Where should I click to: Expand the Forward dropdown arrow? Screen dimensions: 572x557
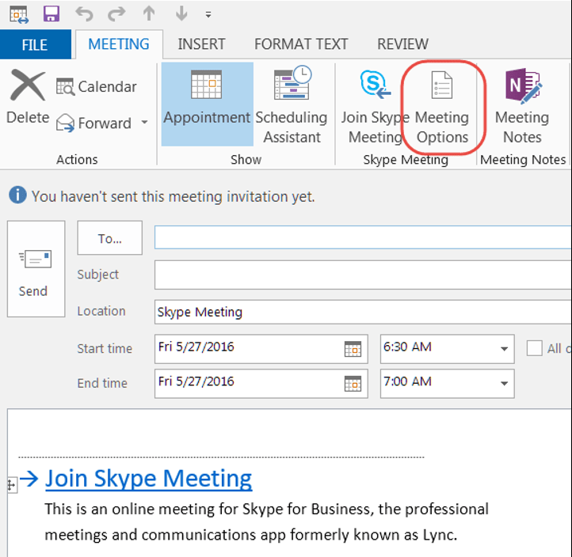[x=144, y=122]
